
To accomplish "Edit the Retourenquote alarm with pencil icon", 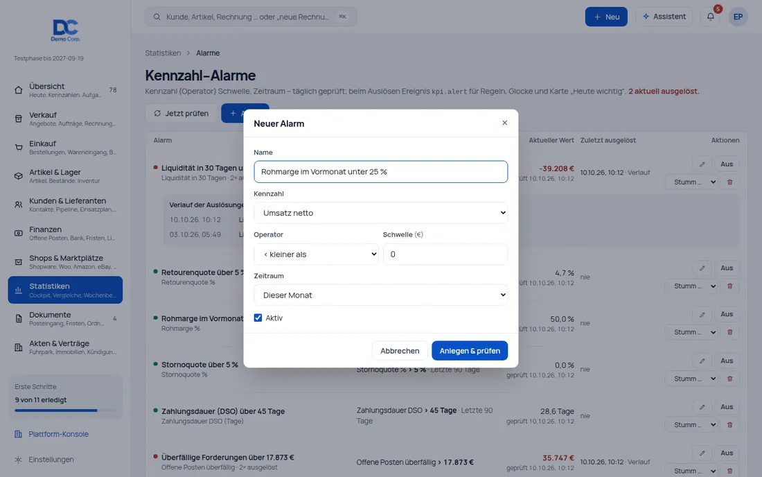I will [702, 268].
